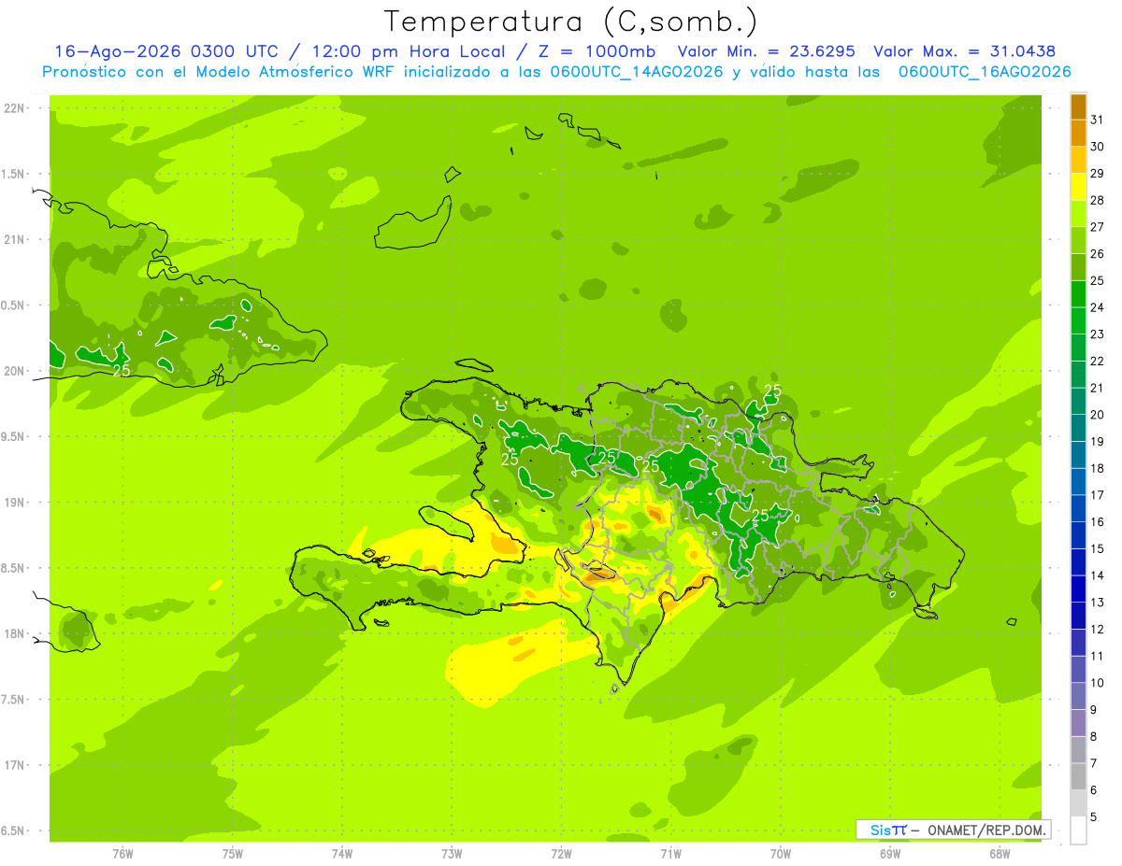Image resolution: width=1122 pixels, height=866 pixels.
Task: Click the '18' colorbar value label
Action: 1097,468
